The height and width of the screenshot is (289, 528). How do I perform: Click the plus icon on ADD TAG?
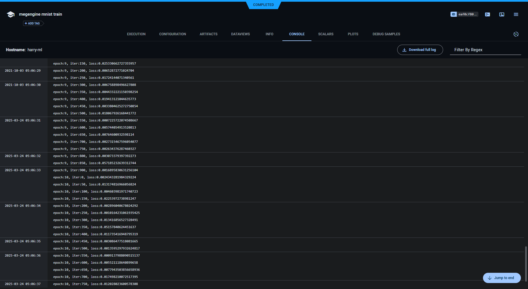[26, 23]
